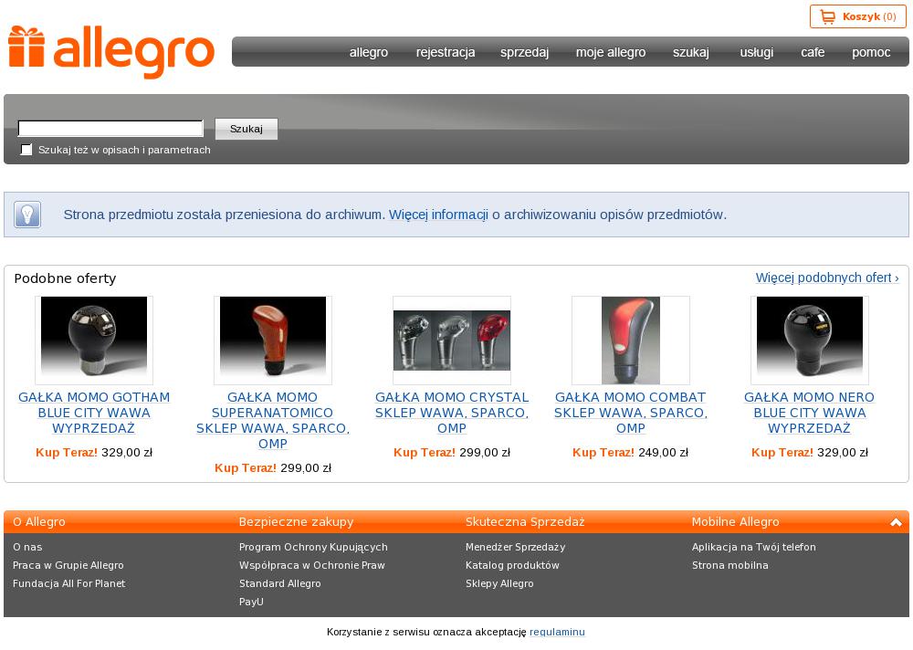Open the allegro menu item
Viewport: 913px width, 650px height.
tap(369, 52)
